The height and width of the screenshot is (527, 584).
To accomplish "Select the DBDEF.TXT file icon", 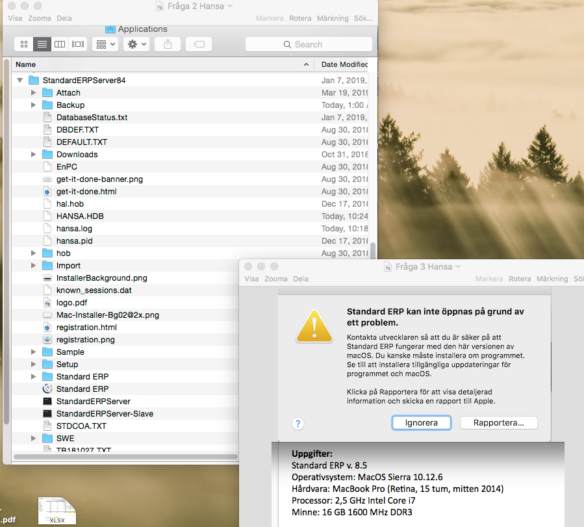I will 47,129.
